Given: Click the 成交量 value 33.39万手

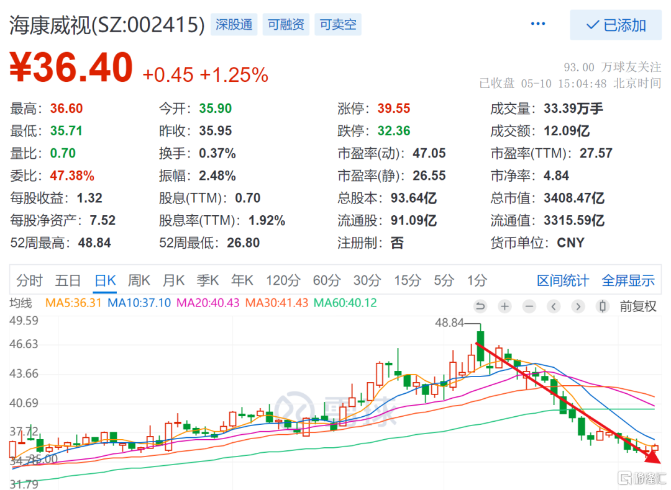Looking at the screenshot, I should click(x=573, y=109).
